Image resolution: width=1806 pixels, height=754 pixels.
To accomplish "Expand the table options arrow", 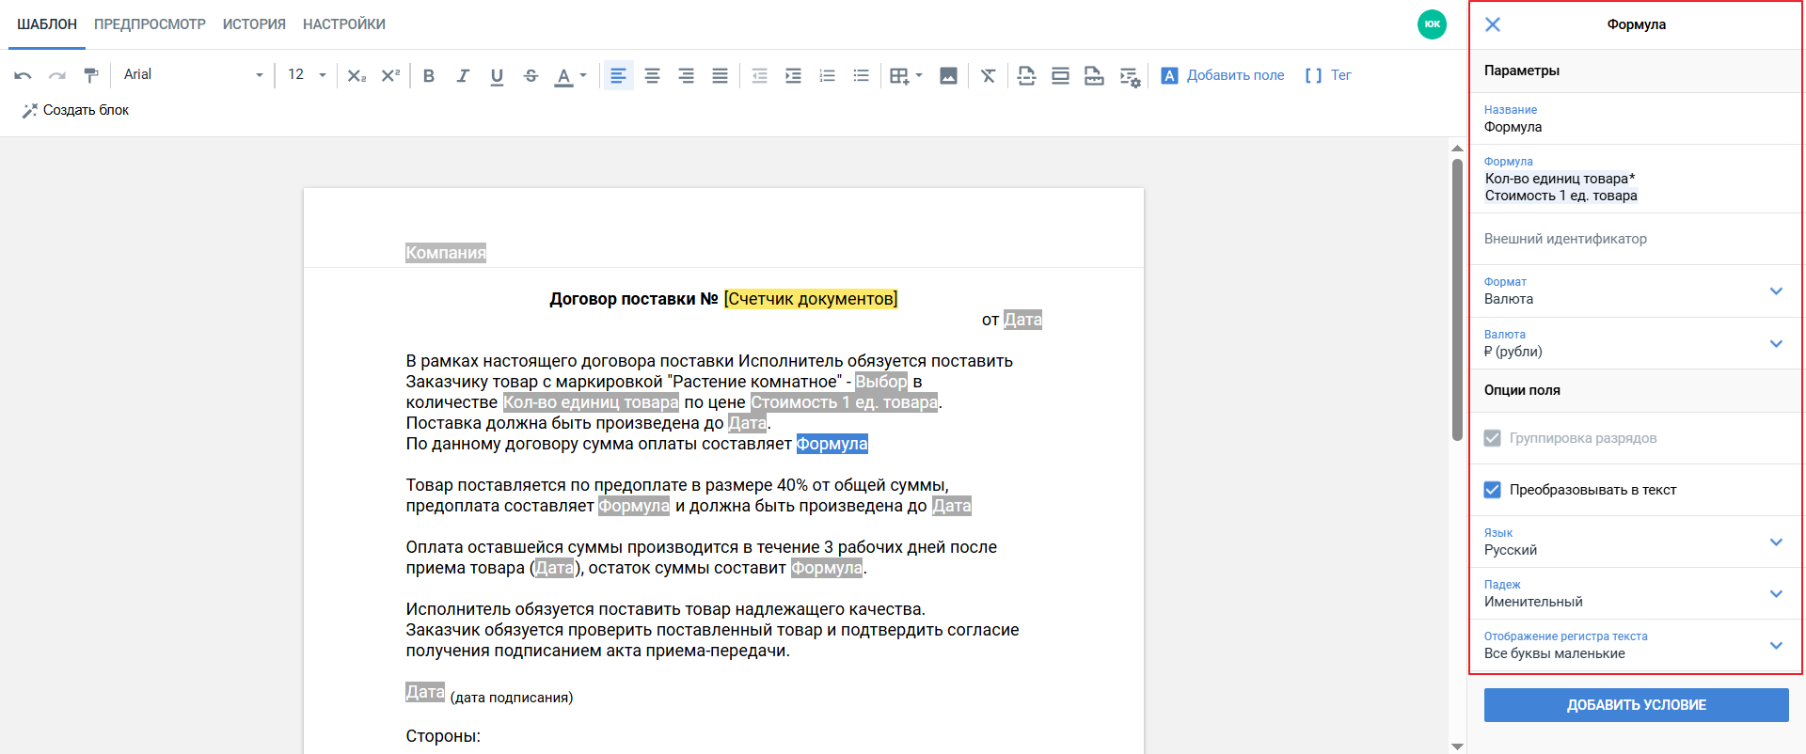I will coord(919,75).
